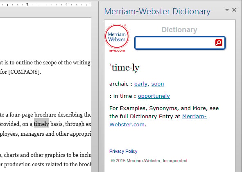The height and width of the screenshot is (172, 242).
Task: Close the Merriam-Webster Dictionary pane
Action: (234, 10)
